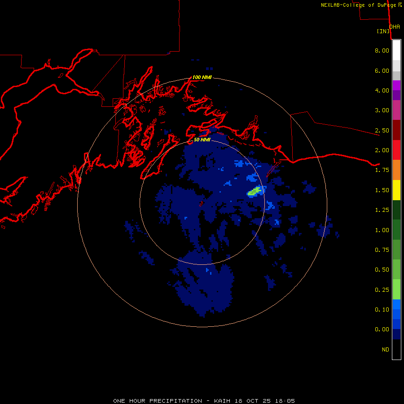Click the small red radar site marker

coord(201,204)
